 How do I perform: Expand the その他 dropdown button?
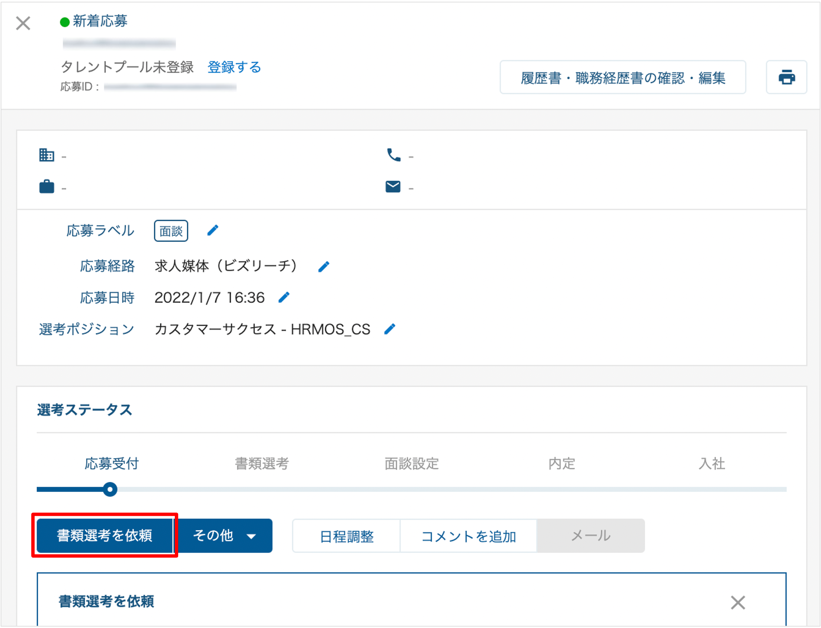(224, 535)
